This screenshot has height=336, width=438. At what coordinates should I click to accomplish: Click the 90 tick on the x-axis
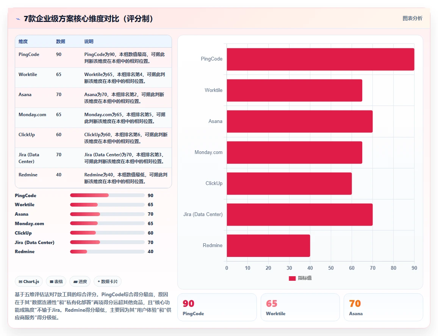click(x=414, y=268)
